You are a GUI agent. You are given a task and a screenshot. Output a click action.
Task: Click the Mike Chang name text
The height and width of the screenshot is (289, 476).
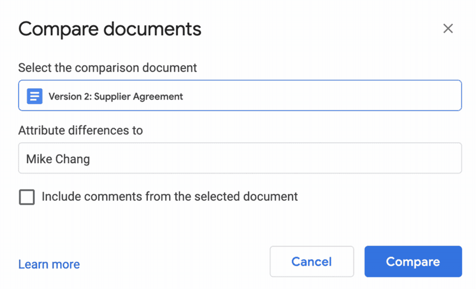click(x=58, y=159)
